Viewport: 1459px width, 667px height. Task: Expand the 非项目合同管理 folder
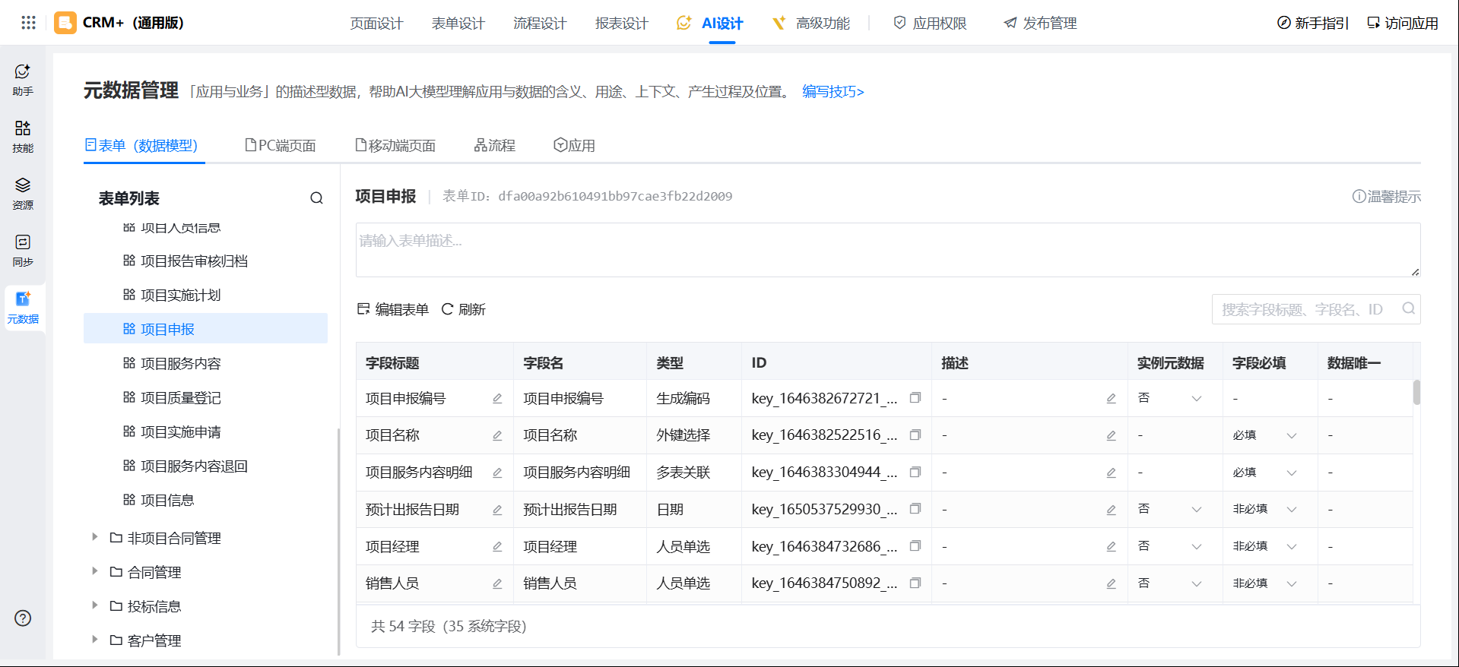[x=95, y=537]
